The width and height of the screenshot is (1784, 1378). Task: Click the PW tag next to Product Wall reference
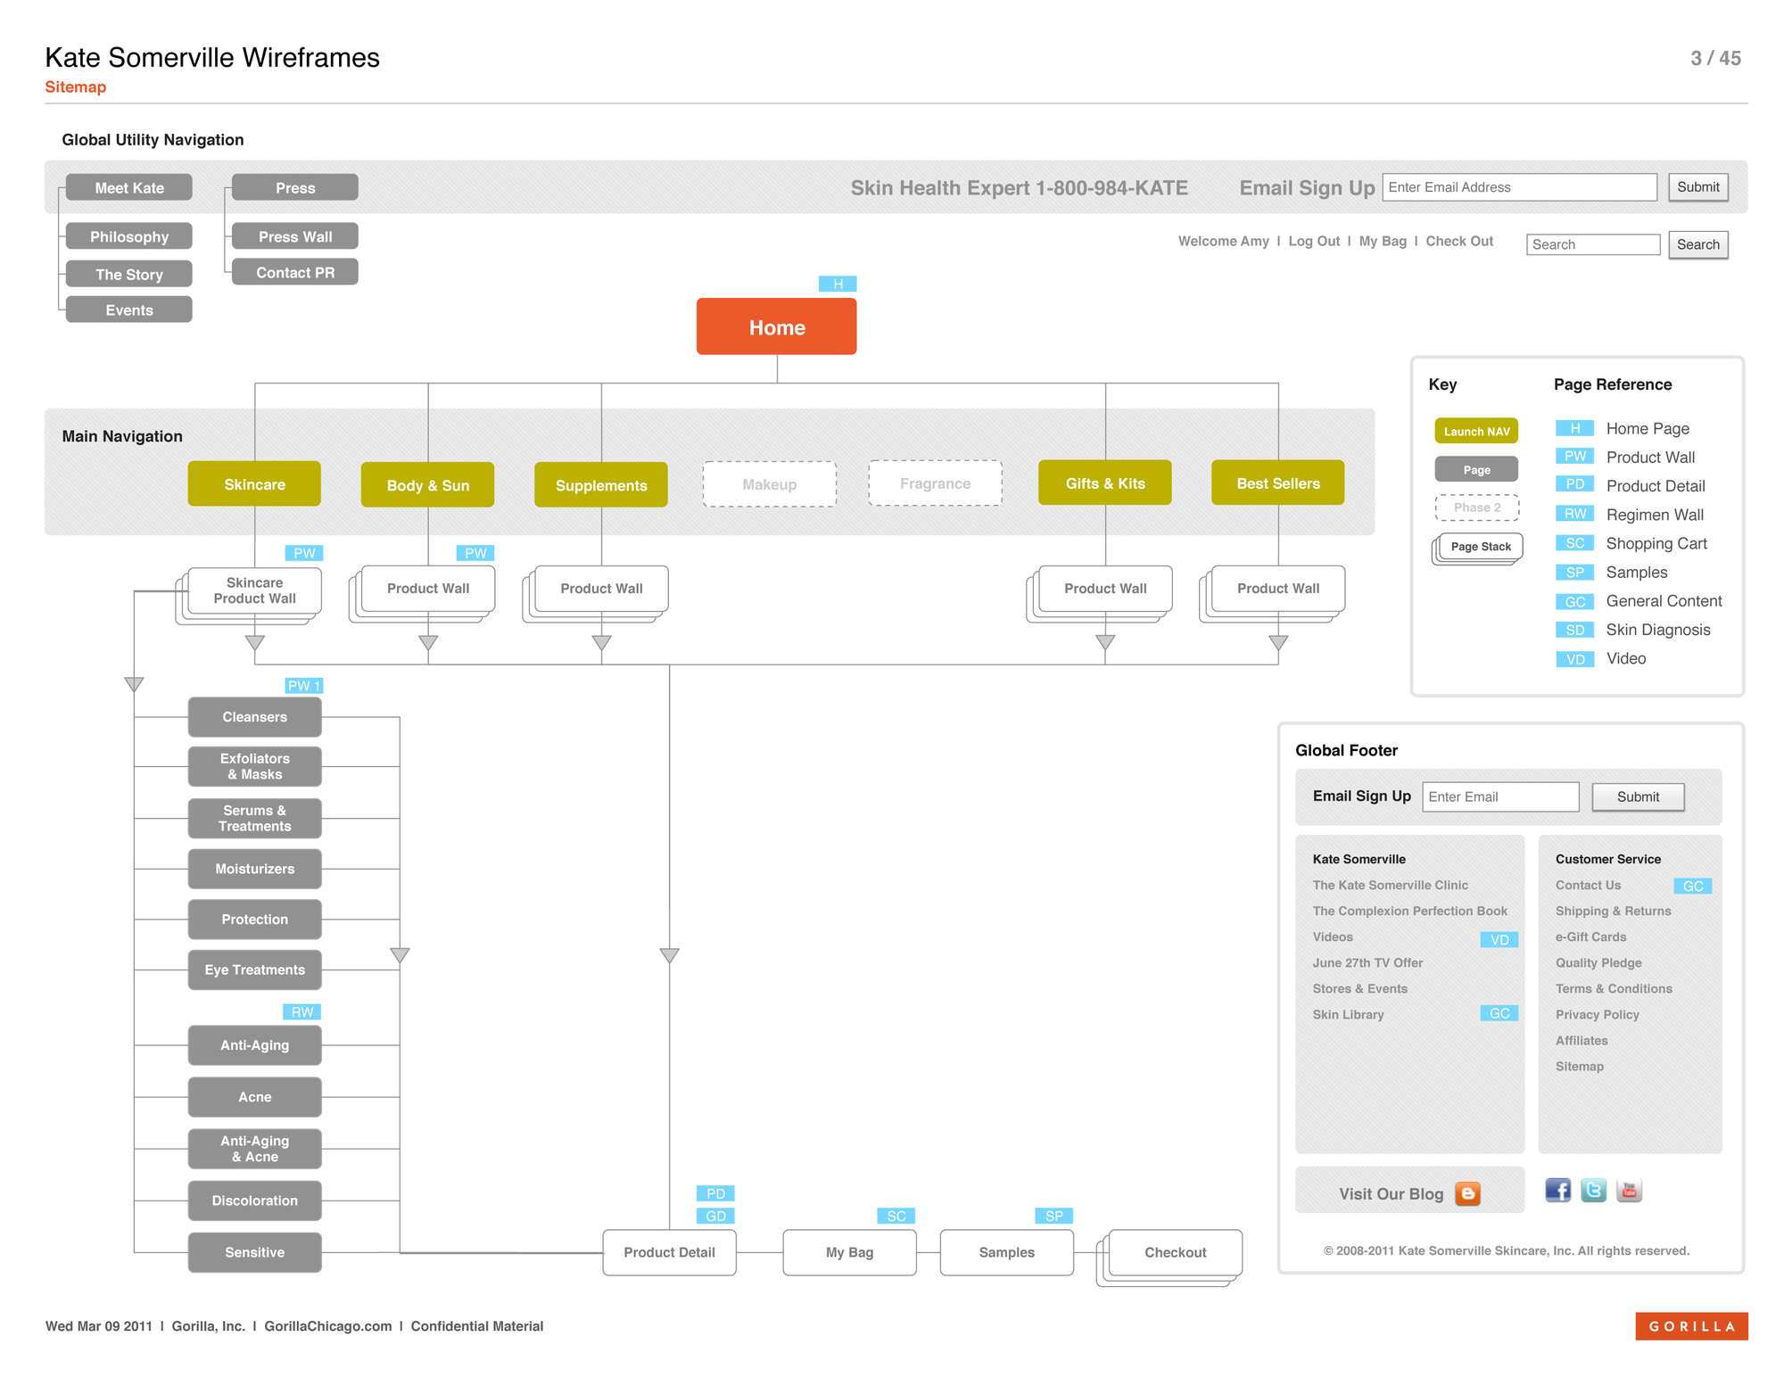[1574, 457]
